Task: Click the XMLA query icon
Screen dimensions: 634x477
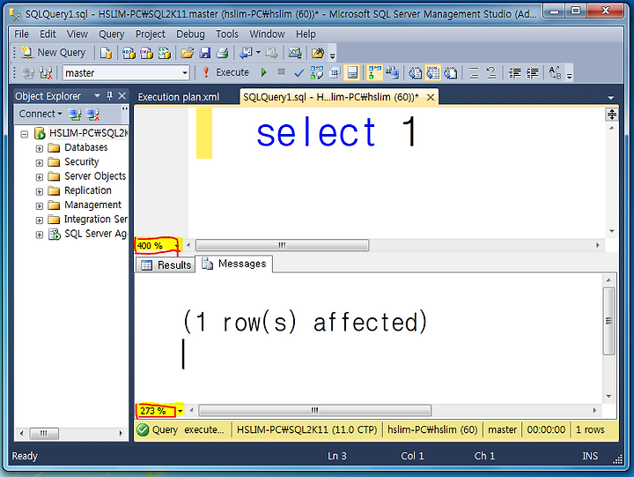Action: pyautogui.click(x=164, y=53)
